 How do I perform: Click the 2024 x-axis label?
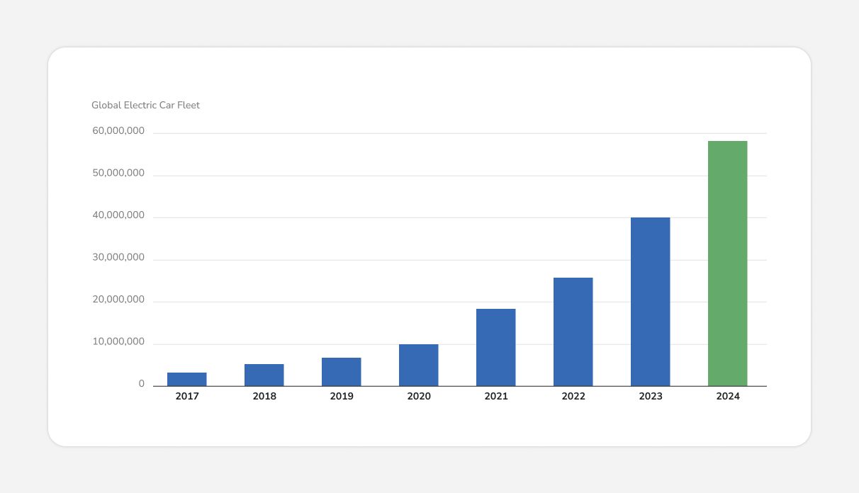728,397
